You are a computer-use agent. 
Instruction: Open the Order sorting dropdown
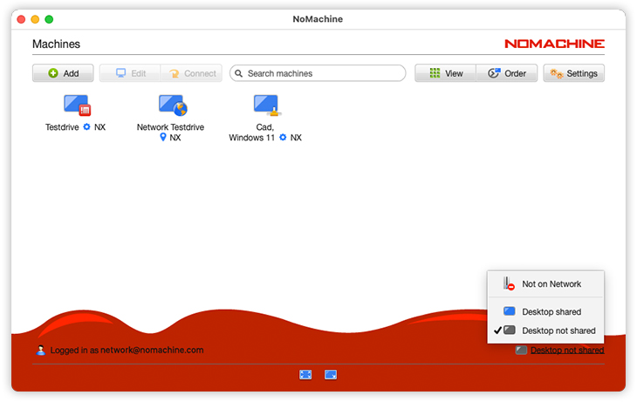[506, 73]
